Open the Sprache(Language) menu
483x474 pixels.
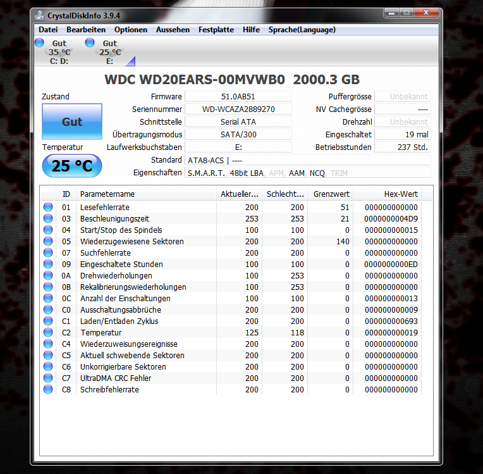302,30
